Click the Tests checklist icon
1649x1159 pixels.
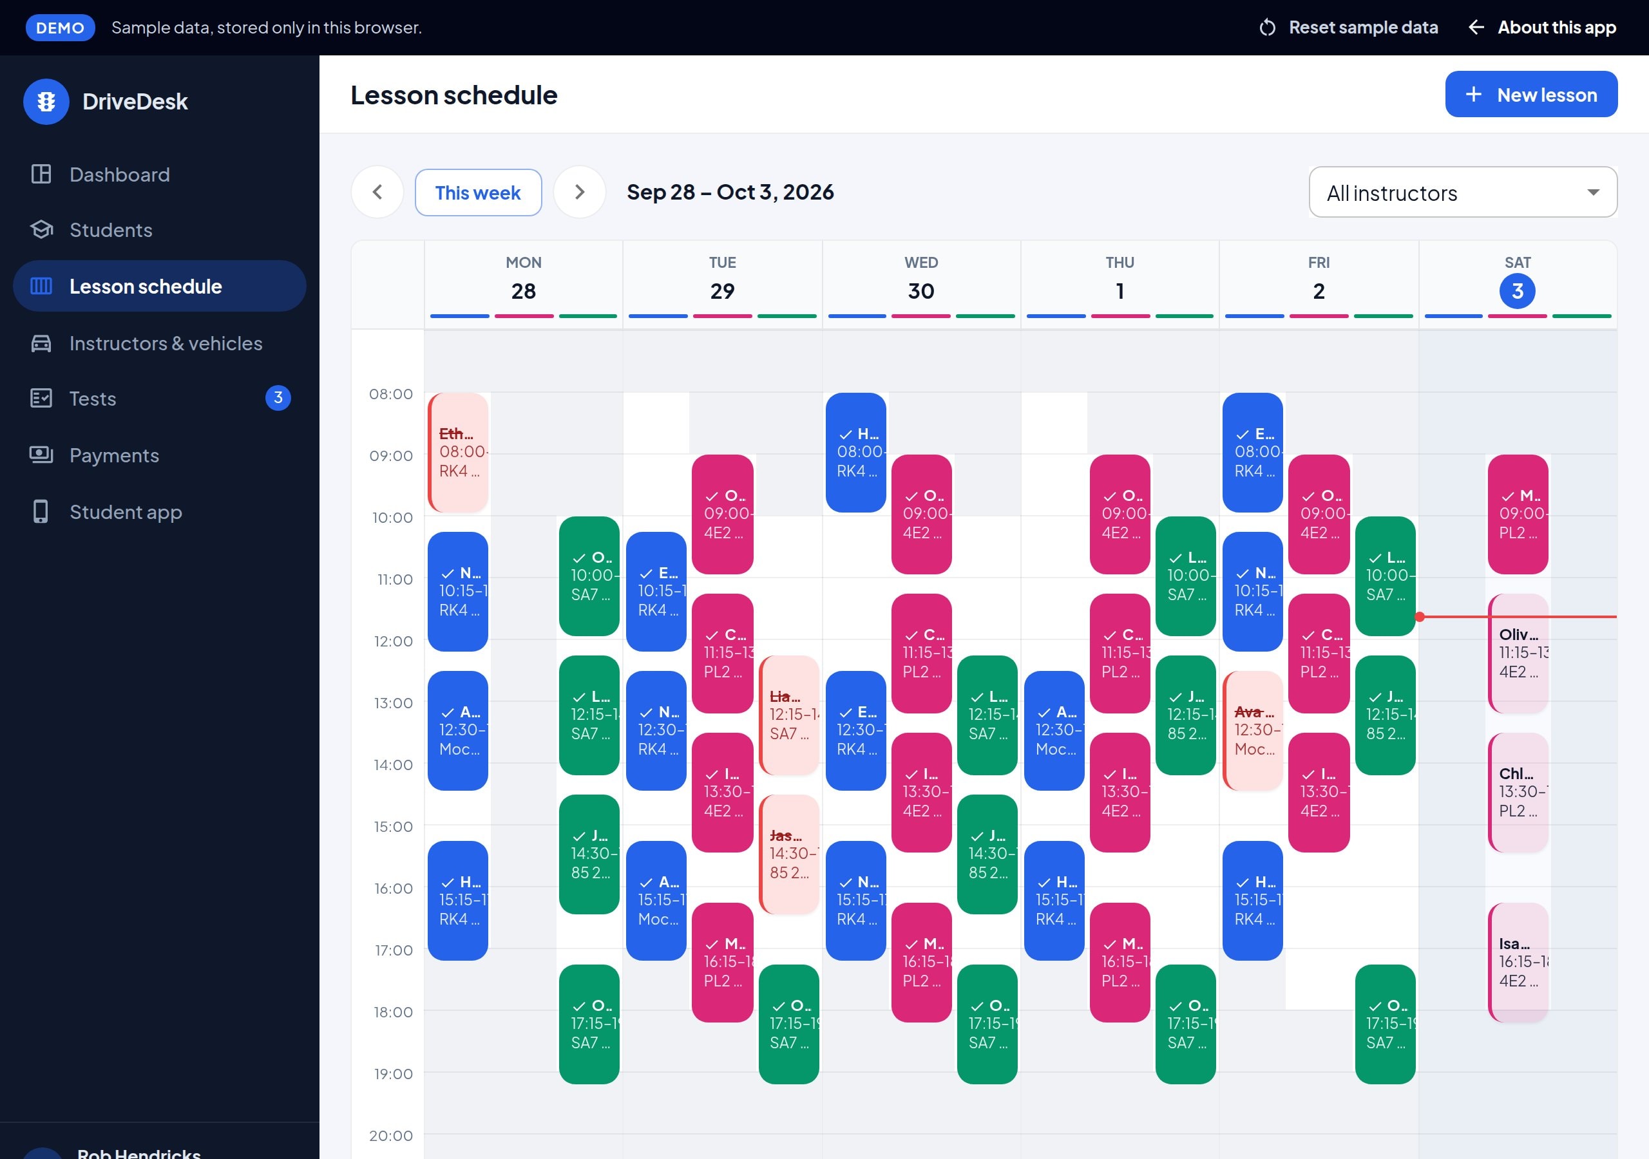point(41,398)
